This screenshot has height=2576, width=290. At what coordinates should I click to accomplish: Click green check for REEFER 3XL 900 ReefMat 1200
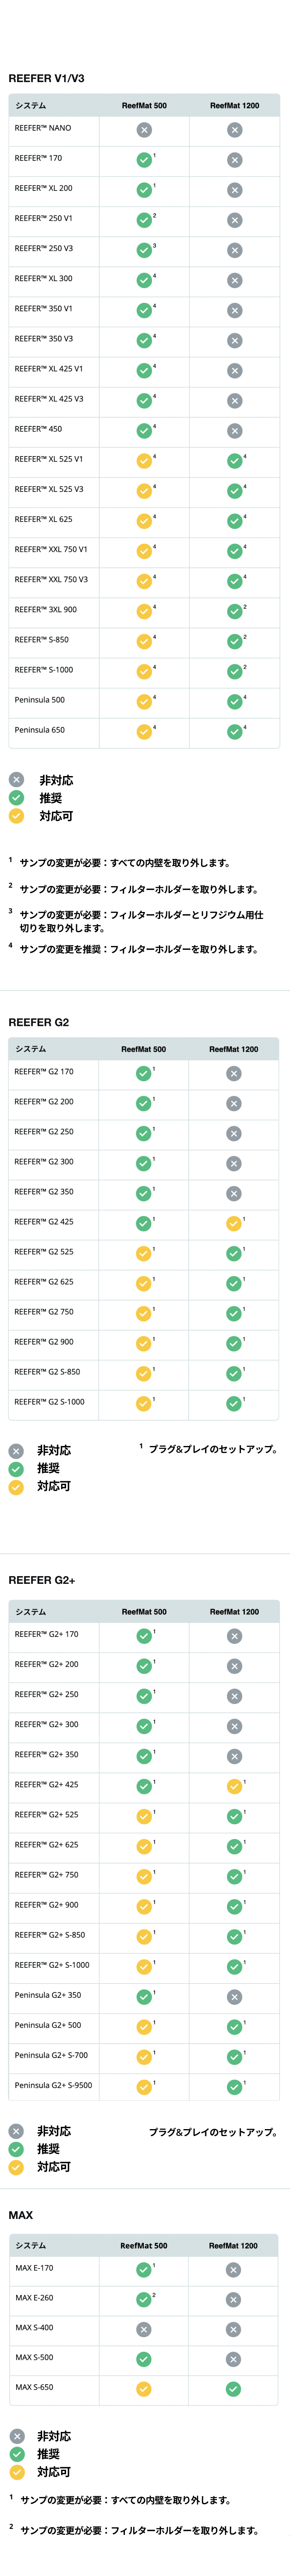(x=234, y=611)
